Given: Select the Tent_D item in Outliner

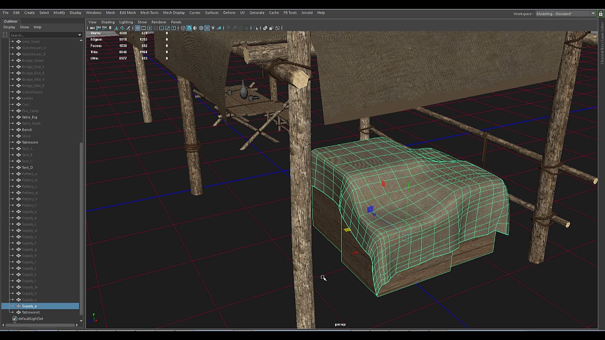Looking at the screenshot, I should pyautogui.click(x=27, y=168).
